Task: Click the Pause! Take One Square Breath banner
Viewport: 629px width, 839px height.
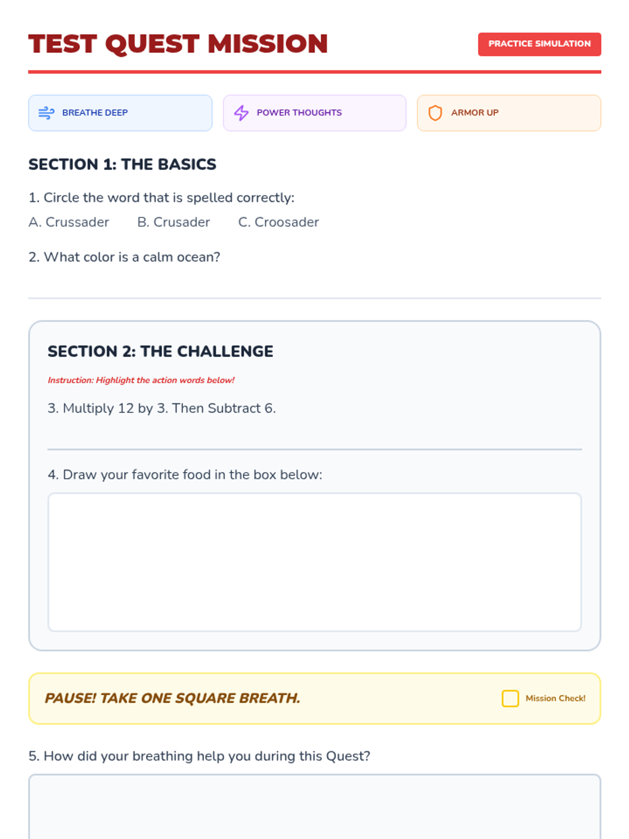Action: click(173, 698)
